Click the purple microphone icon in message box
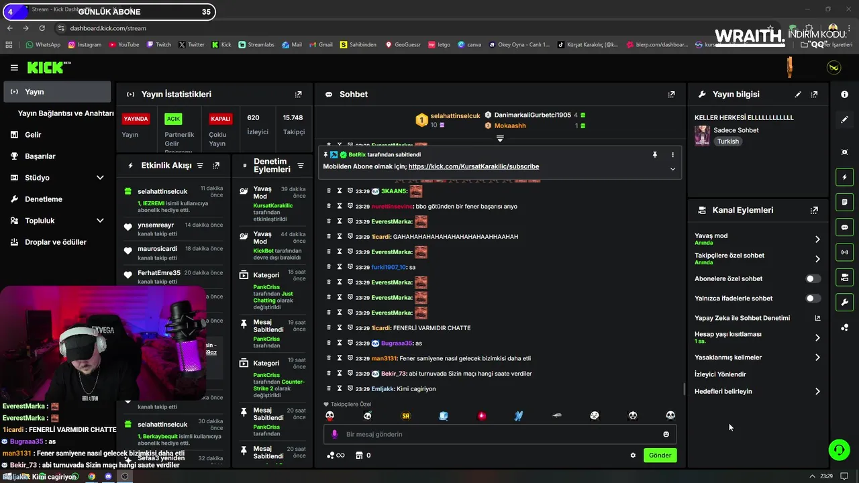This screenshot has height=483, width=859. (334, 434)
